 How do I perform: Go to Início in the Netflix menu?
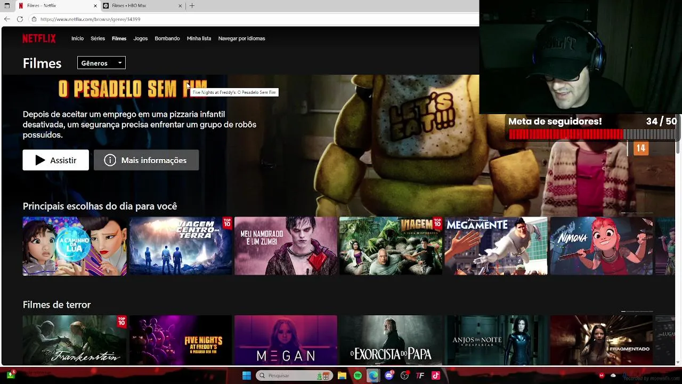[77, 38]
